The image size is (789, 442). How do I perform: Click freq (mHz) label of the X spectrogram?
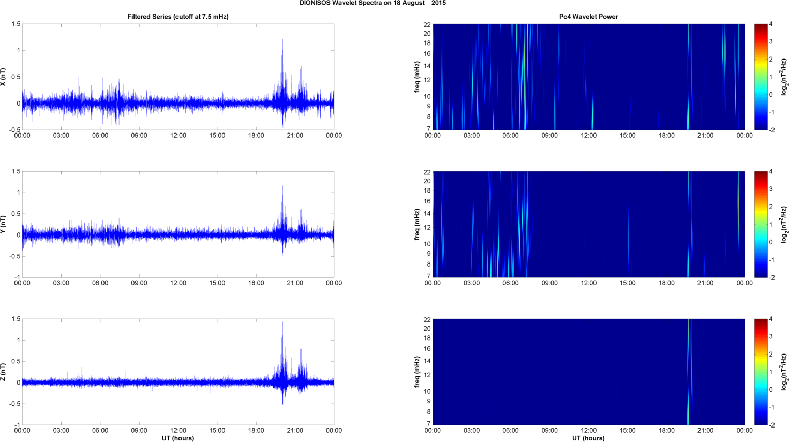click(x=417, y=77)
